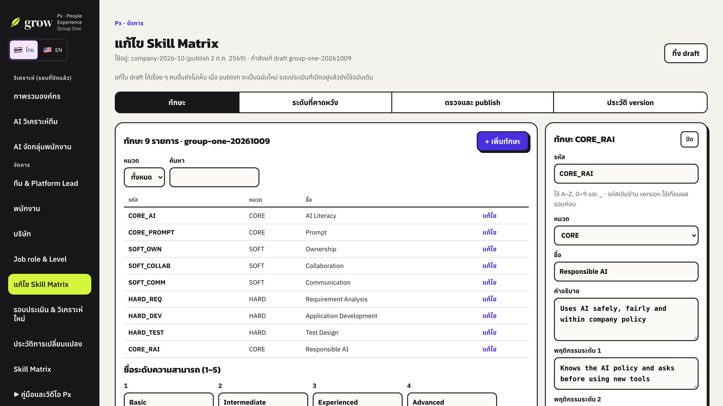Image resolution: width=723 pixels, height=406 pixels.
Task: Open the CORE category dropdown in panel
Action: coord(626,235)
